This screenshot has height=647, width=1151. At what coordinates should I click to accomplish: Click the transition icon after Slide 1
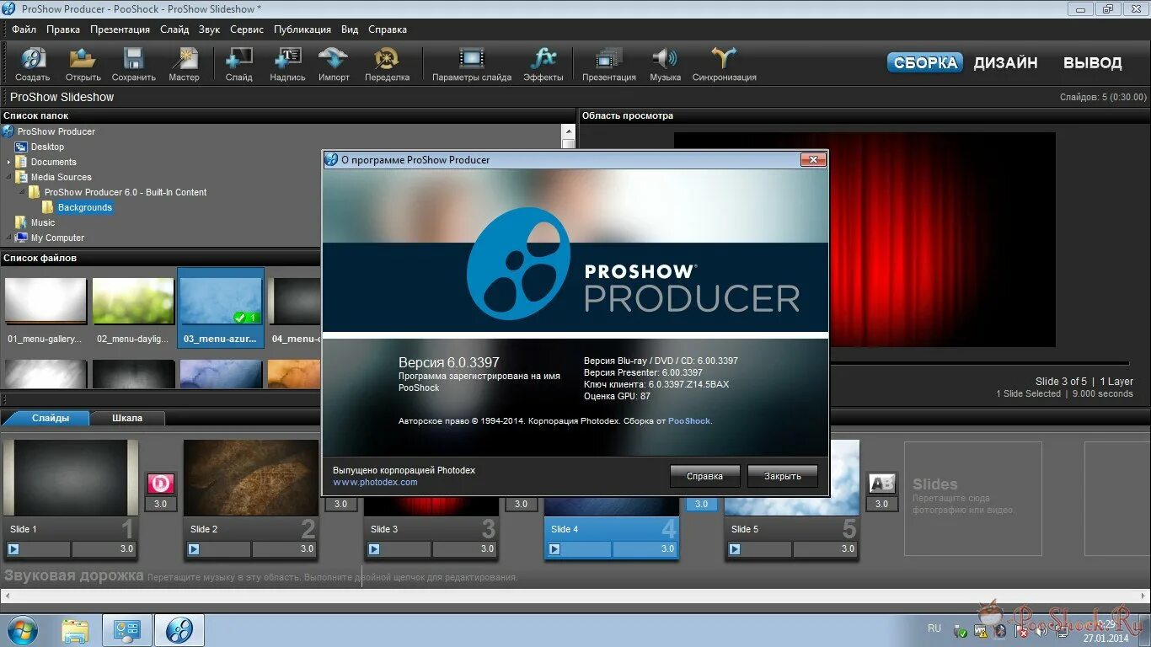coord(161,484)
